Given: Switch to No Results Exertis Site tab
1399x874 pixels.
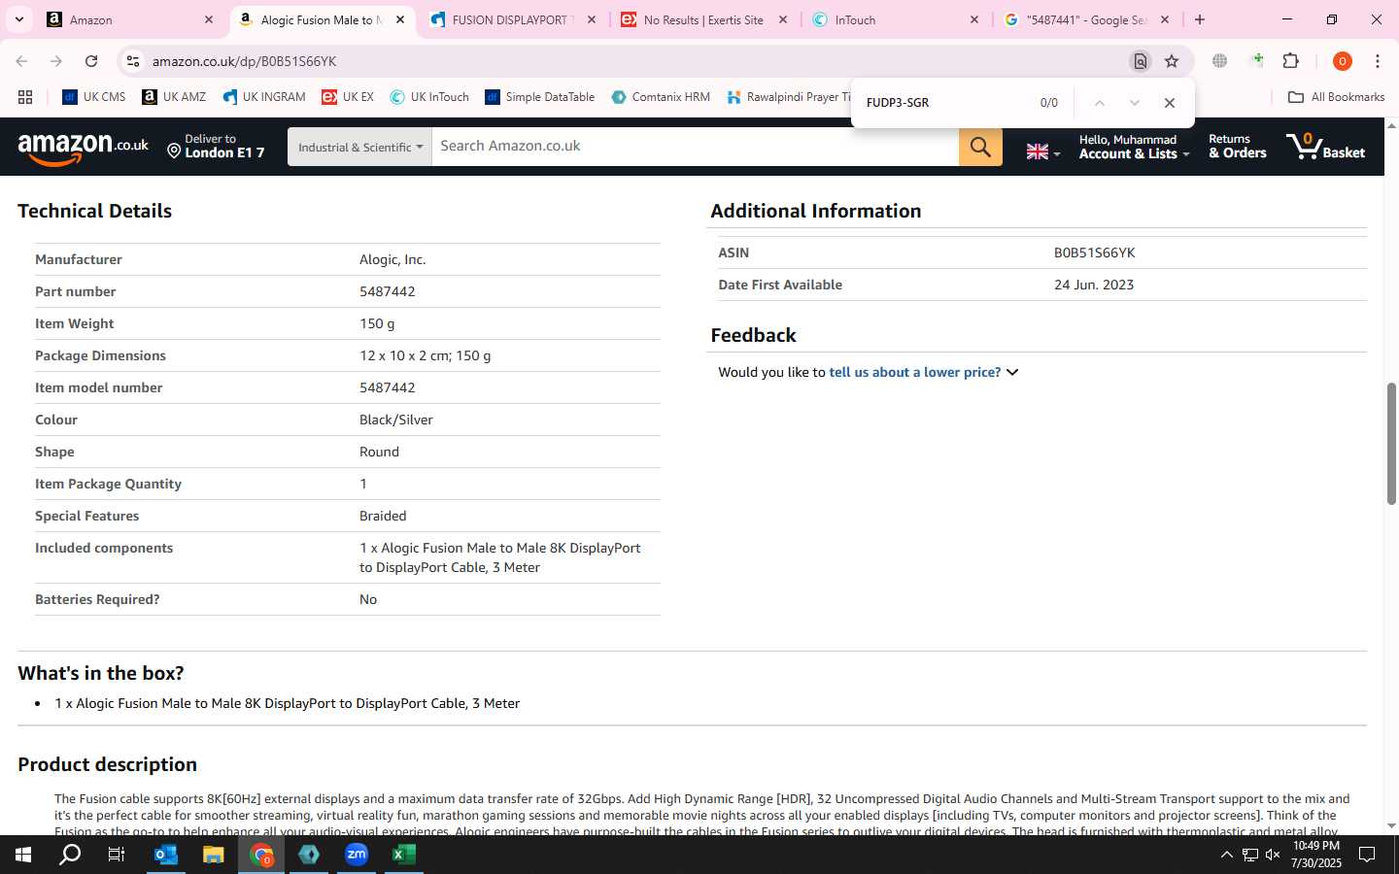Looking at the screenshot, I should (x=703, y=19).
